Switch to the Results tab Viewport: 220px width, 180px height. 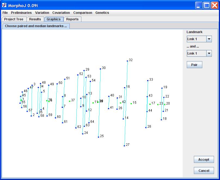click(x=35, y=19)
